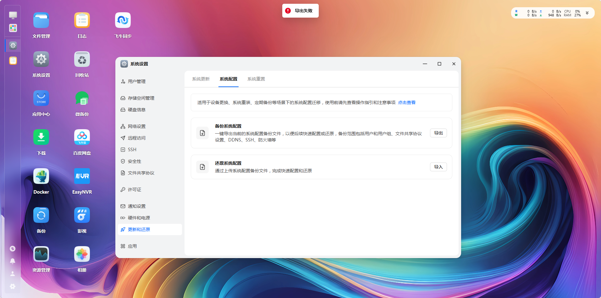Screen dimensions: 601x298
Task: Open the 飞牛同步 desktop app
Action: (x=123, y=20)
